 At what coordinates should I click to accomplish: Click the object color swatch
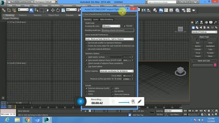215,65
